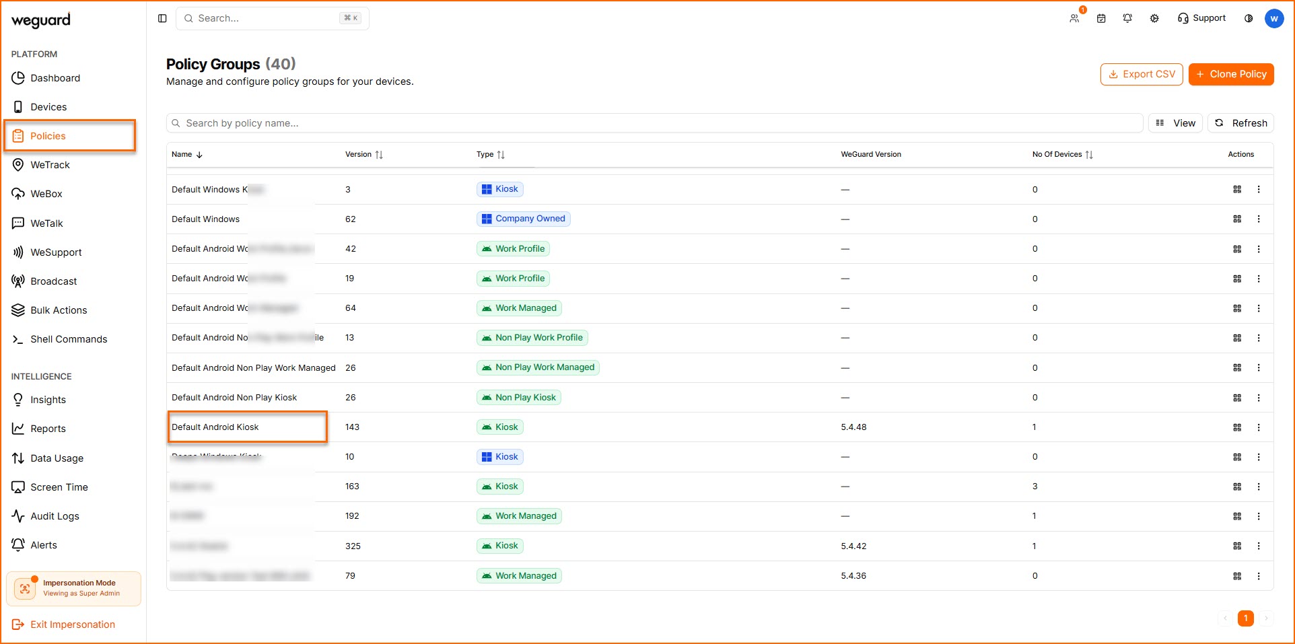The image size is (1295, 644).
Task: Open three-dot menu for Default Windows row
Action: (1259, 219)
